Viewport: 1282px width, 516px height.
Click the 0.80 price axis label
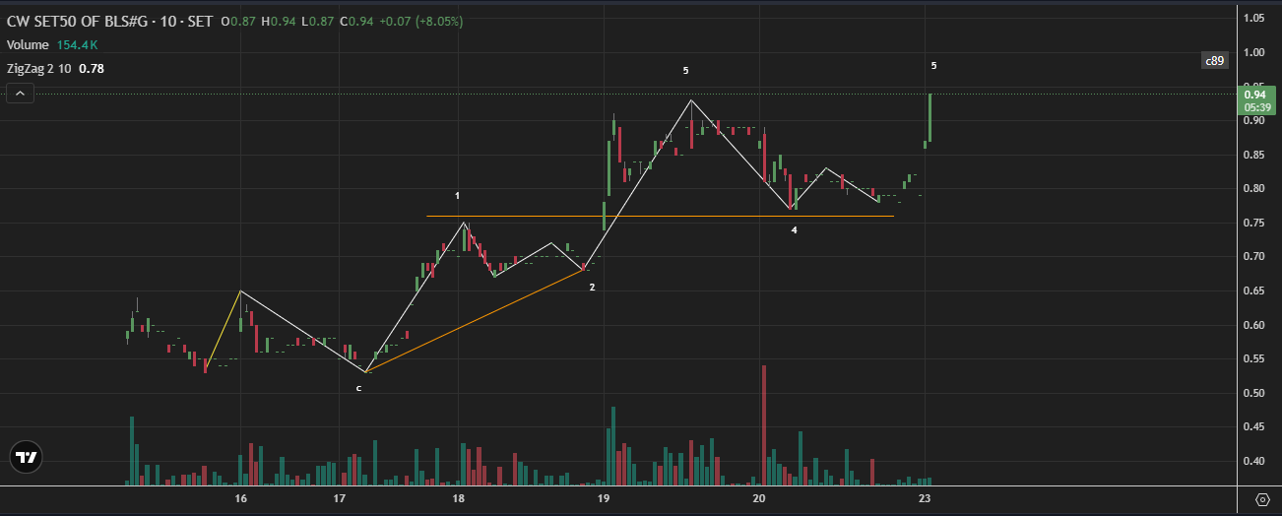coord(1254,189)
